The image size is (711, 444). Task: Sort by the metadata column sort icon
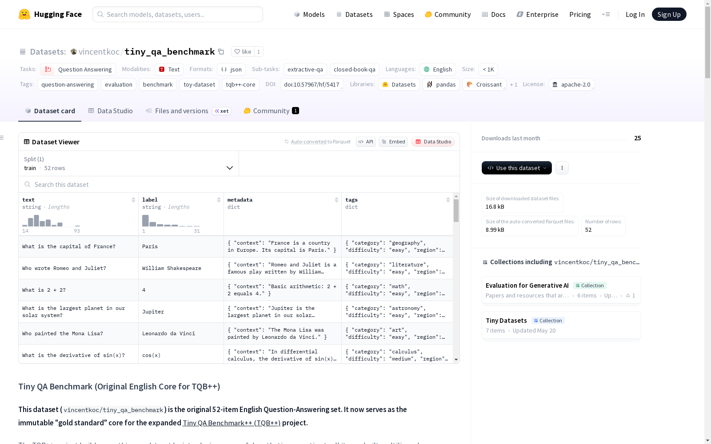tap(336, 200)
